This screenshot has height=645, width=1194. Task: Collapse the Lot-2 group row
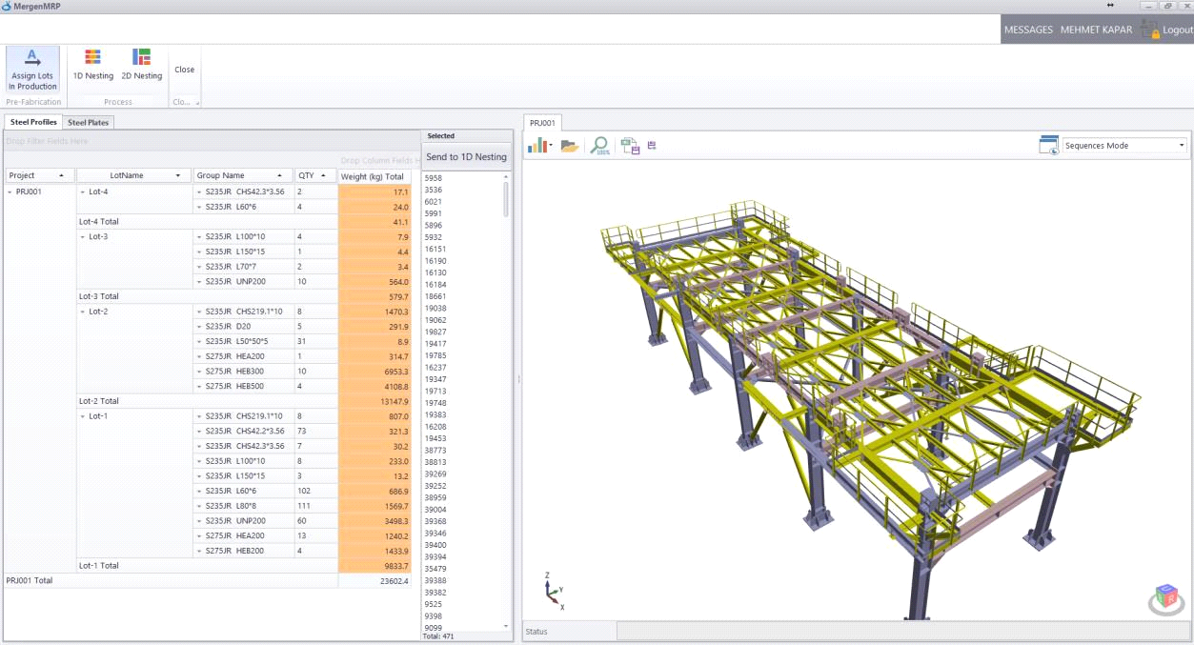click(x=82, y=312)
